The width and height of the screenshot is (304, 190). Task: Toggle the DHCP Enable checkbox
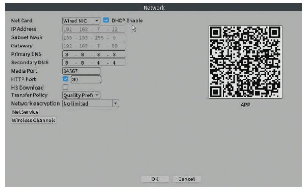click(106, 21)
